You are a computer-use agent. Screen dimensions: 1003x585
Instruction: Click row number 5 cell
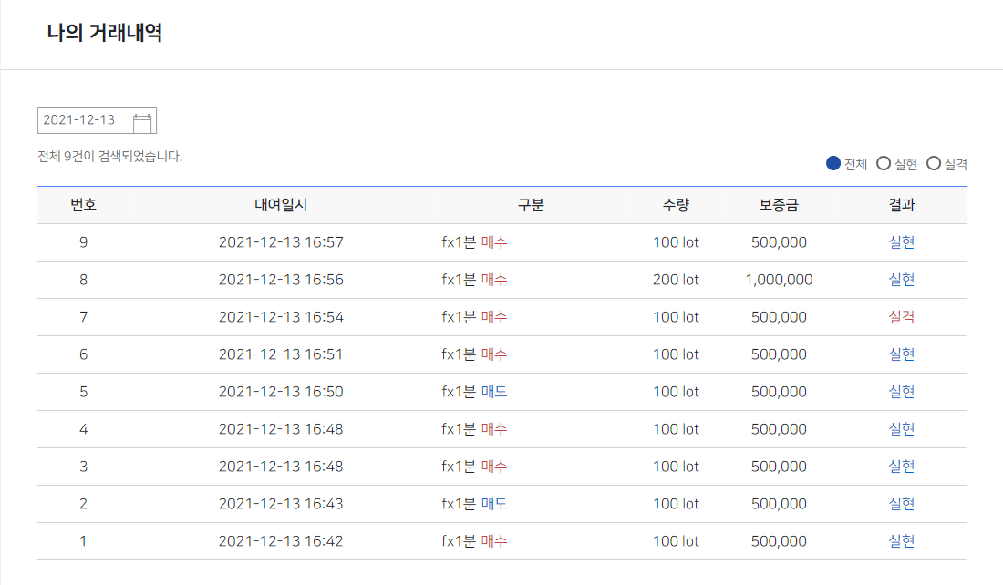tap(83, 392)
